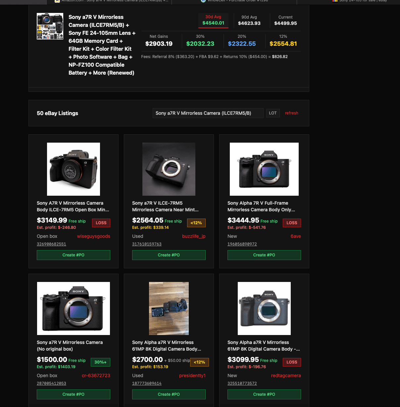Switch to Sony 24-105 eBay browser tab
The image size is (400, 407).
pyautogui.click(x=360, y=1)
